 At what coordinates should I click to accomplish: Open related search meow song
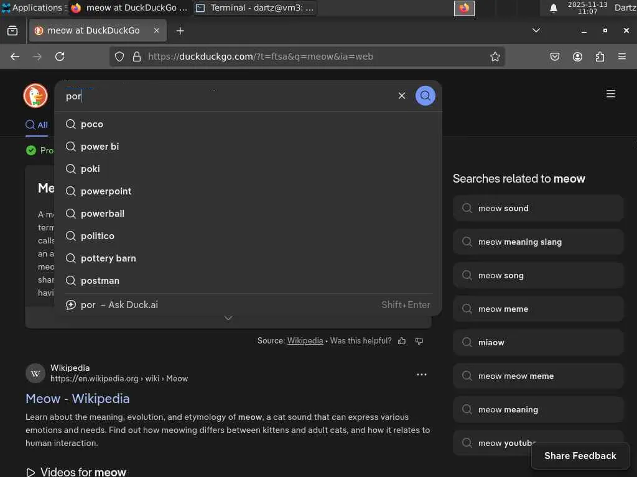[x=538, y=275]
